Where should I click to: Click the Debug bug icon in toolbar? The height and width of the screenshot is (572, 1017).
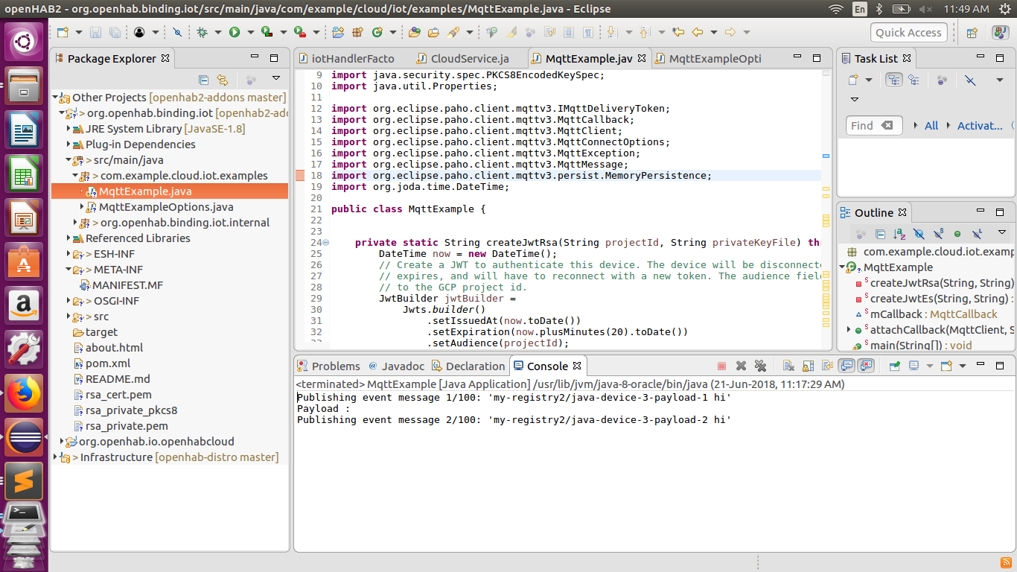[203, 32]
